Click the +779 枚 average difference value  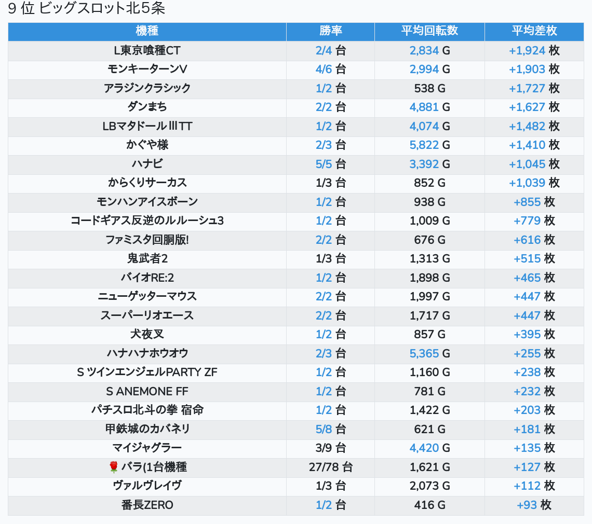coord(534,220)
